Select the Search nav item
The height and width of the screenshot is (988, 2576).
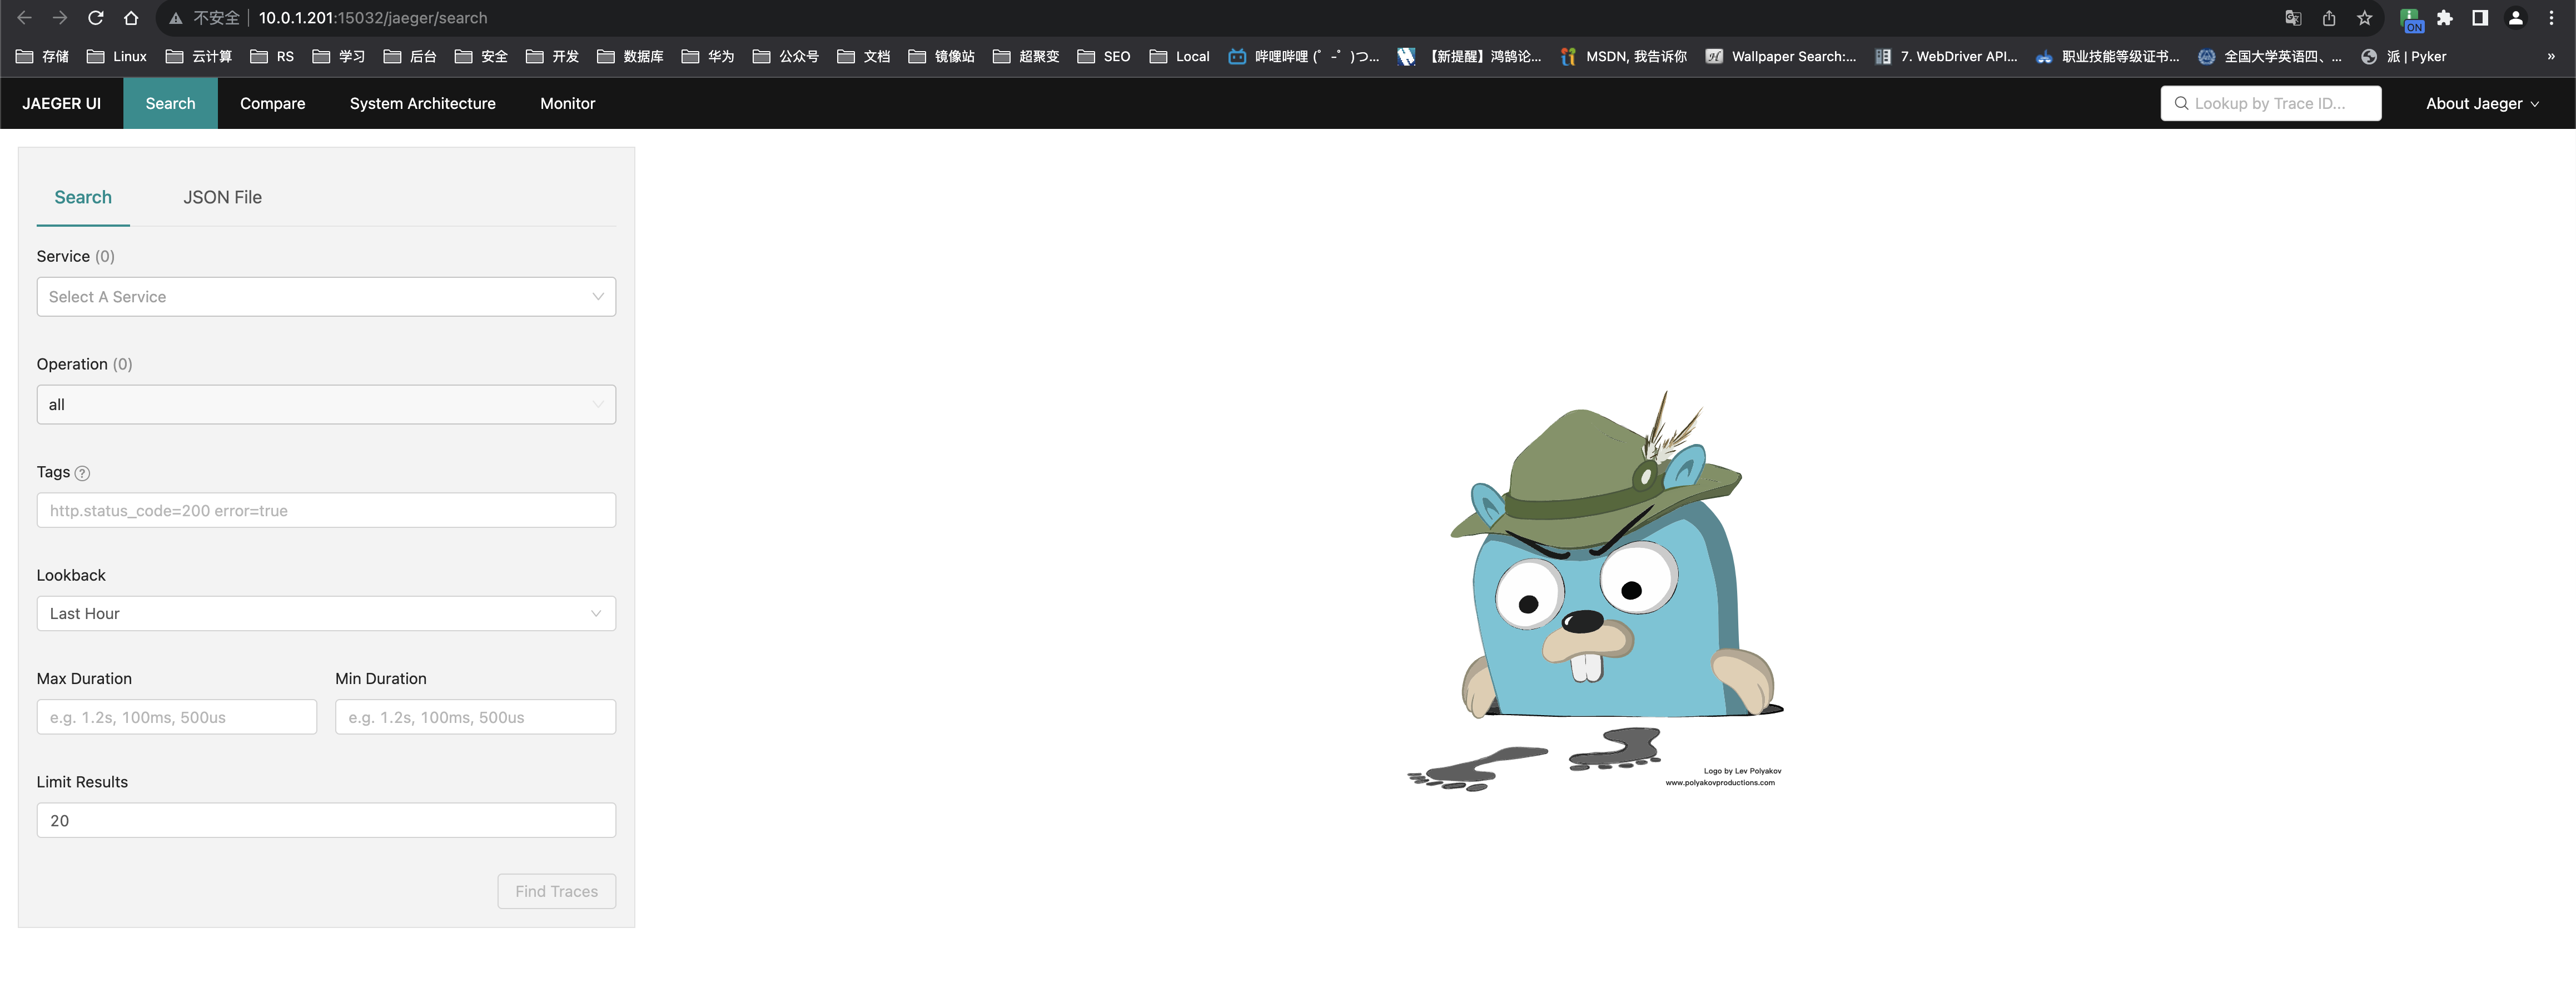[170, 103]
